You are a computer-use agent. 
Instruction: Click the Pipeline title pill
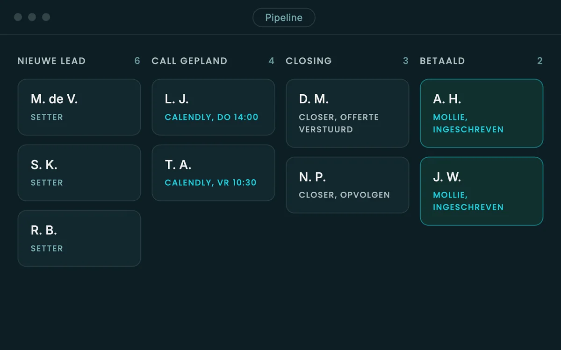284,18
